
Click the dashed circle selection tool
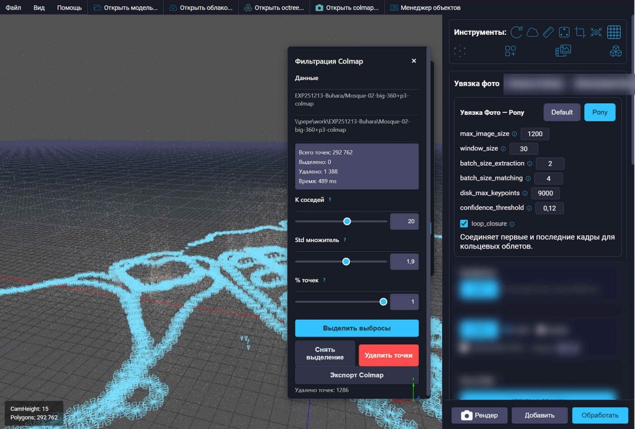pyautogui.click(x=460, y=51)
